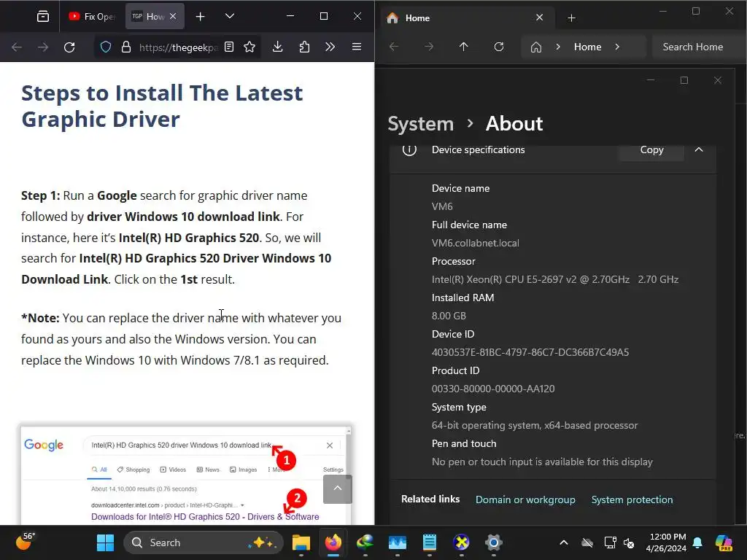Expand more Firefox toolbar tools chevron
Screen dimensions: 747x560
330,47
